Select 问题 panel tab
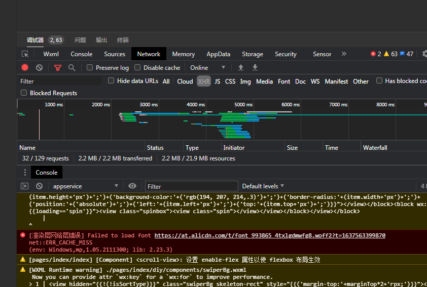 pos(80,40)
